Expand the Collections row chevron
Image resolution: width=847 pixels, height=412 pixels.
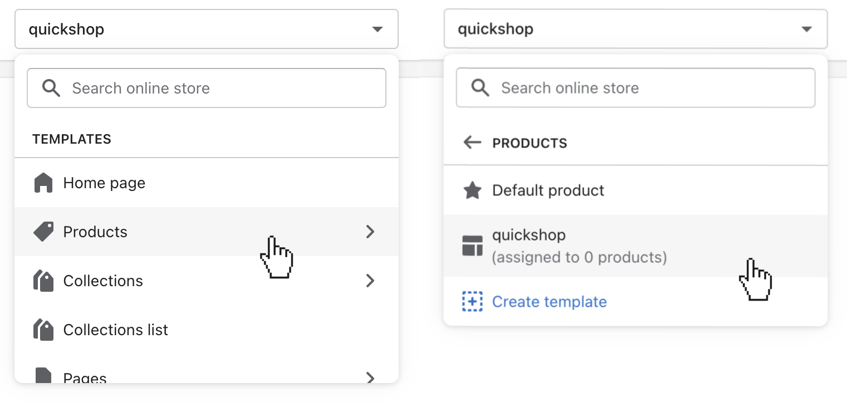point(370,281)
